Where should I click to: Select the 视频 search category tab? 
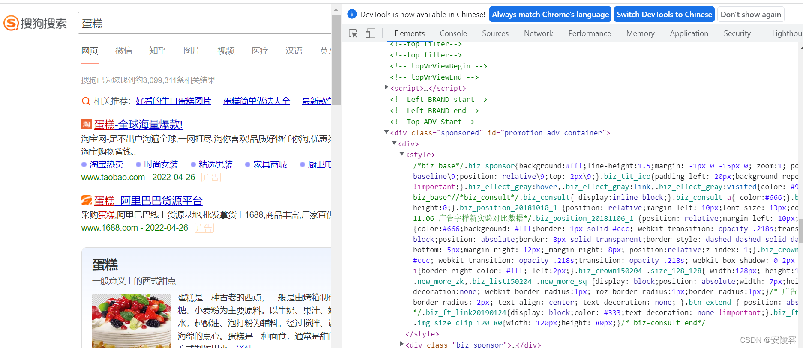(x=226, y=51)
